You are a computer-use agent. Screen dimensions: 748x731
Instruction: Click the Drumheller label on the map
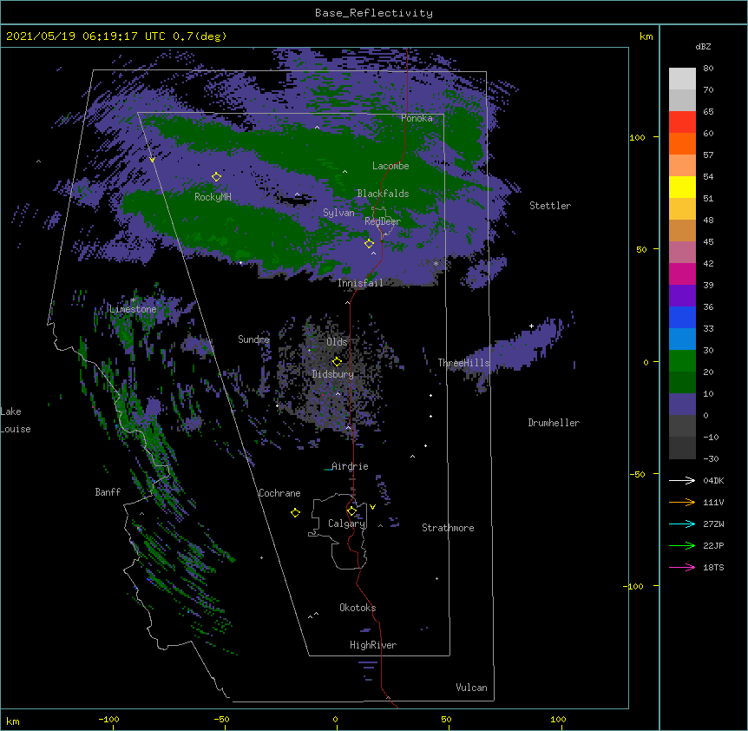pos(554,423)
